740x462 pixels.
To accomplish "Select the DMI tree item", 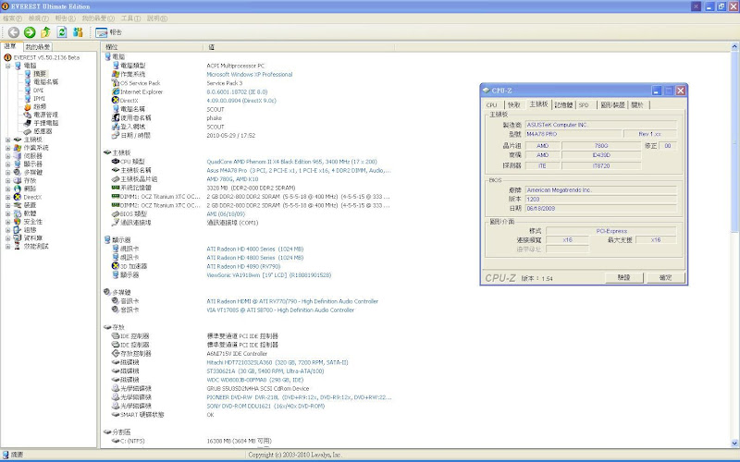I will click(x=38, y=90).
